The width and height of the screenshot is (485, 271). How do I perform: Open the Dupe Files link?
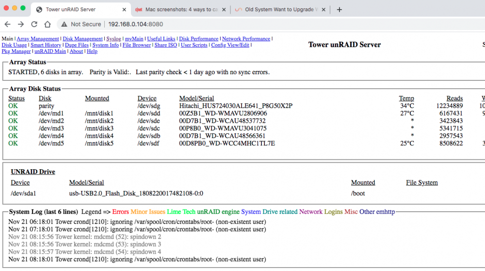[x=77, y=45]
